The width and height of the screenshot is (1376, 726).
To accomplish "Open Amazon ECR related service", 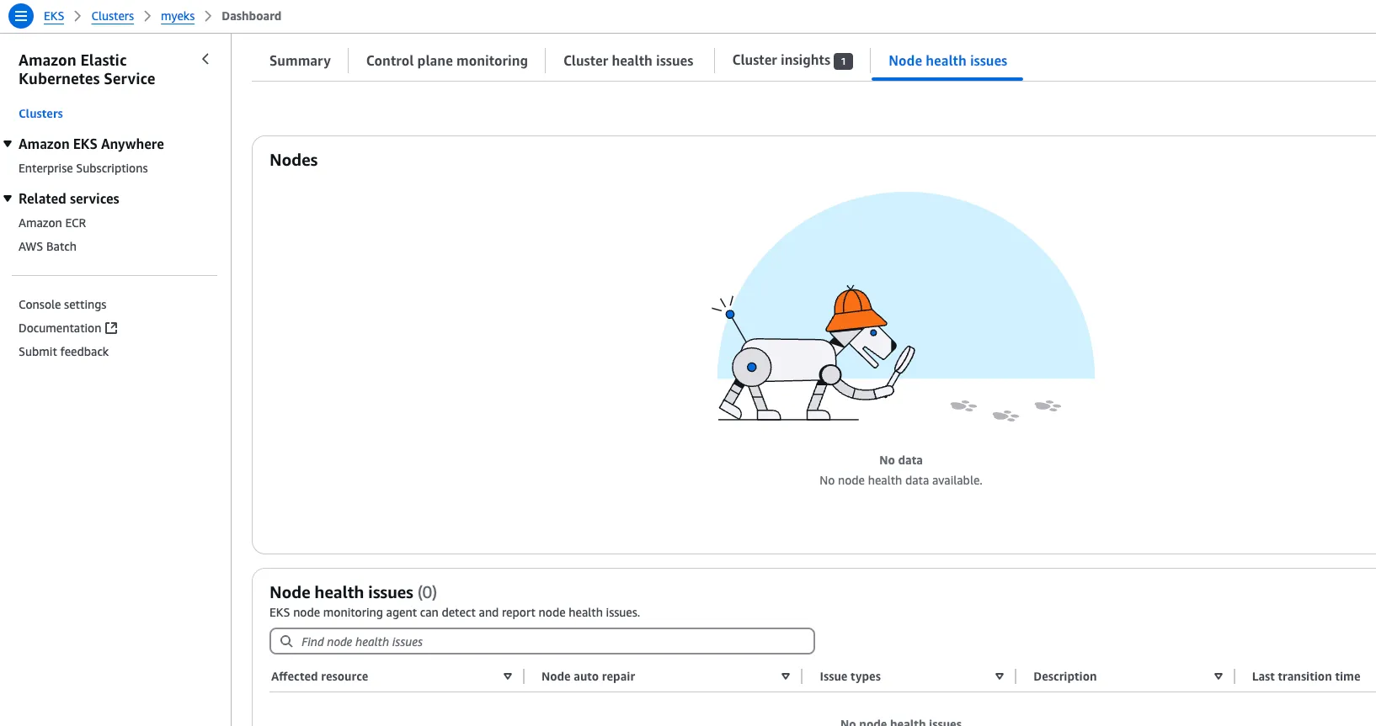I will [52, 223].
